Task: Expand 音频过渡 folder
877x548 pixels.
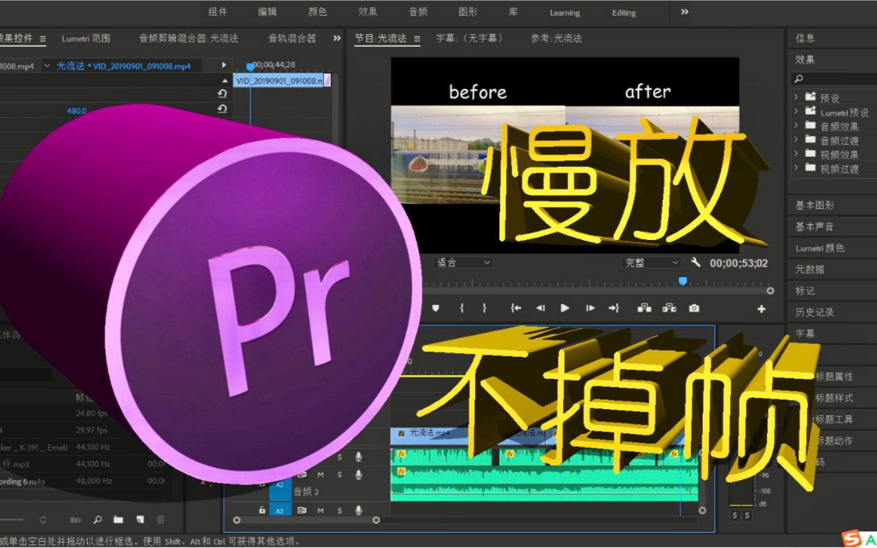Action: pos(796,139)
